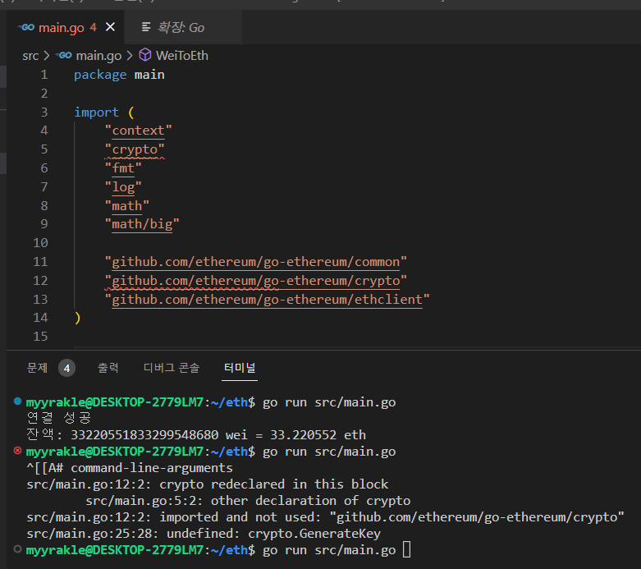
Task: Click the Go icon in the breadcrumb path
Action: [x=64, y=55]
